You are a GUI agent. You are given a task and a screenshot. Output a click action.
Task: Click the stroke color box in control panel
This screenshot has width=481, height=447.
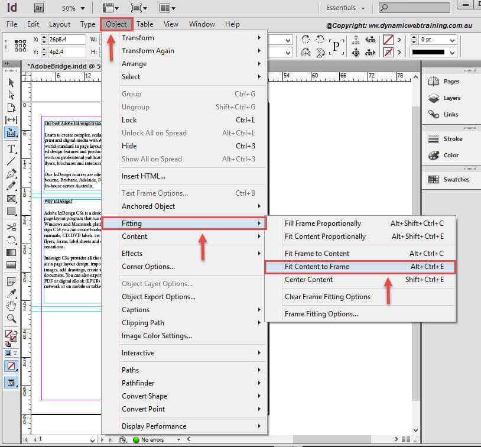point(388,52)
